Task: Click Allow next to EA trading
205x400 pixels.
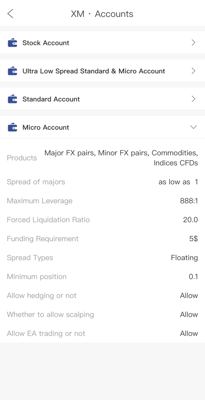Action: coord(189,333)
